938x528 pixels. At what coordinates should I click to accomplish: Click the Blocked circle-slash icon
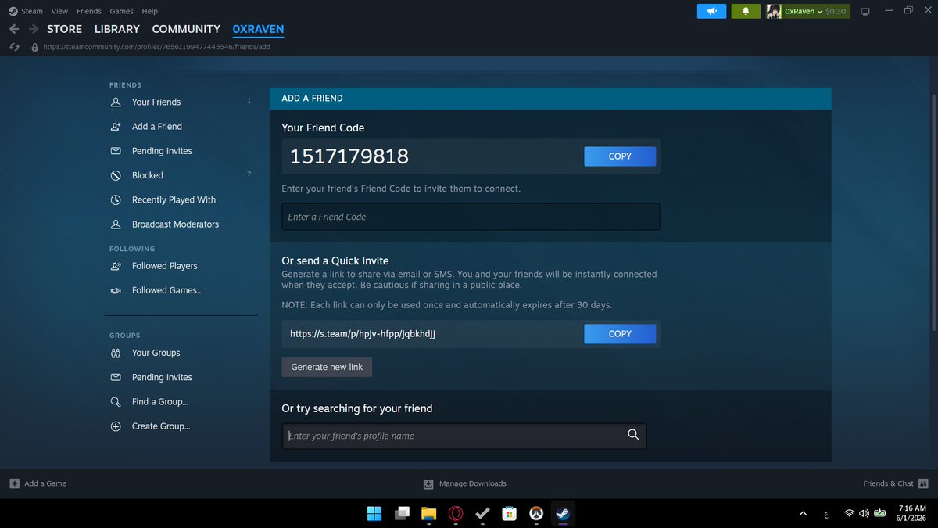pos(116,175)
